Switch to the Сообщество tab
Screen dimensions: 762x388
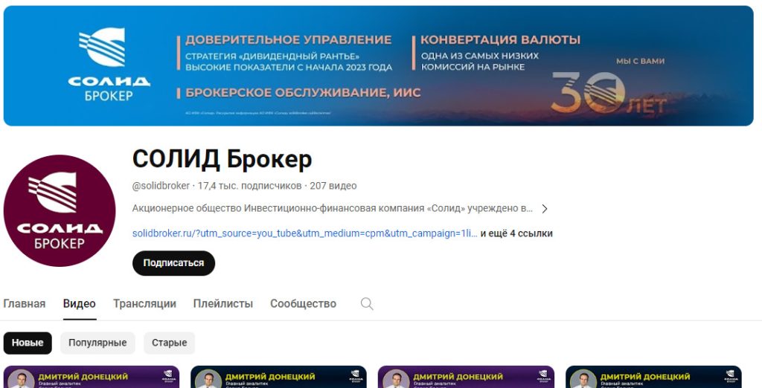click(304, 304)
